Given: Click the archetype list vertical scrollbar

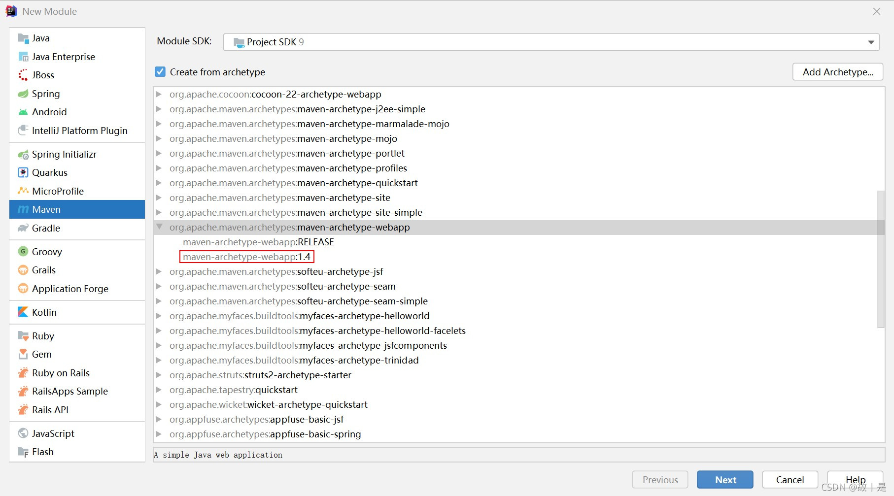Looking at the screenshot, I should (881, 259).
